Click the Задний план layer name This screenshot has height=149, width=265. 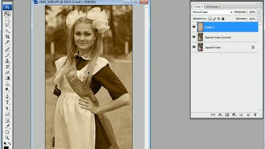point(213,48)
